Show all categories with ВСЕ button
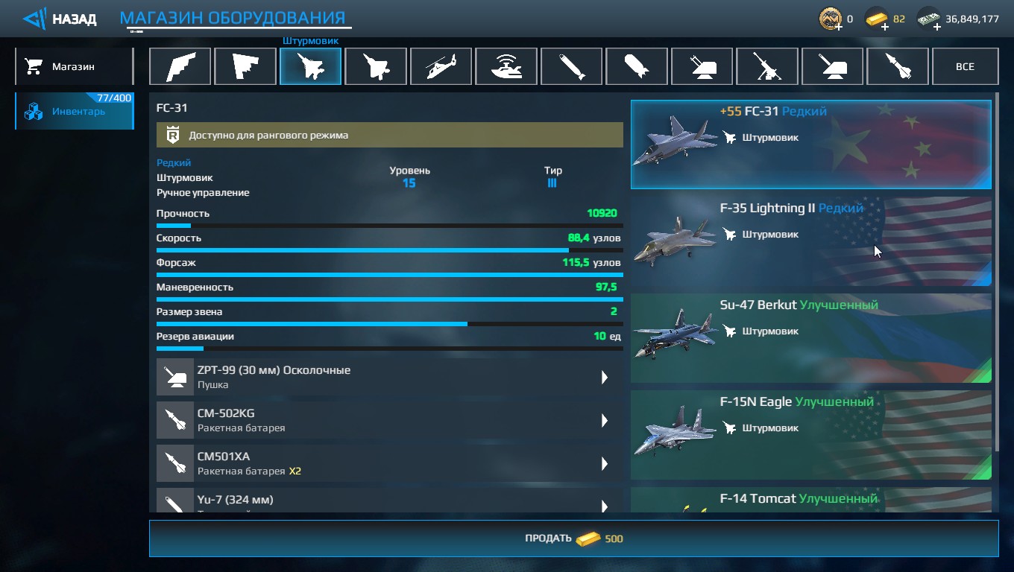1014x572 pixels. click(965, 66)
